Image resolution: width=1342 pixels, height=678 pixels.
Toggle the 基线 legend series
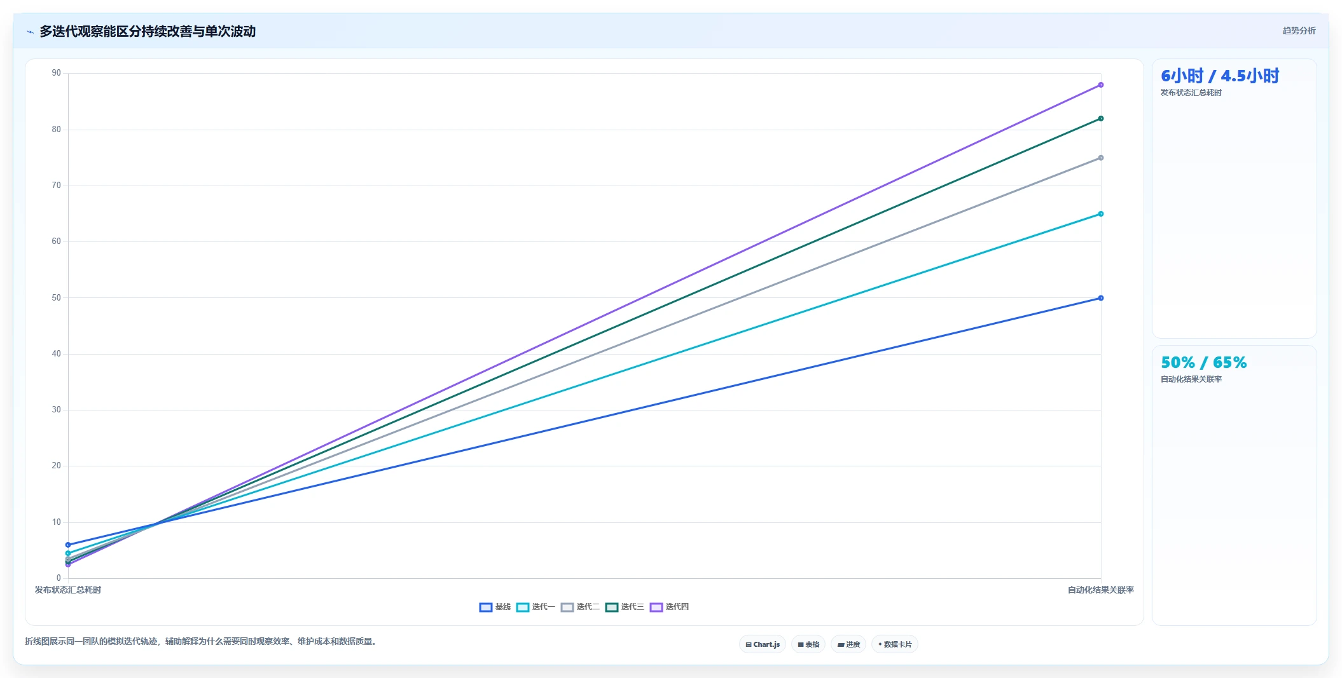495,607
